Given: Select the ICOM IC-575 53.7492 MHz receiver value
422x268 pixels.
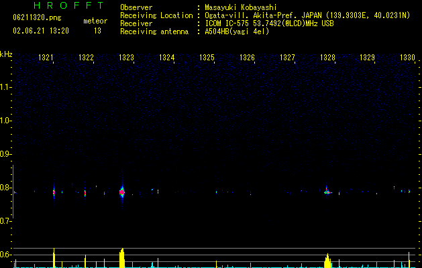Looking at the screenshot, I should 269,23.
